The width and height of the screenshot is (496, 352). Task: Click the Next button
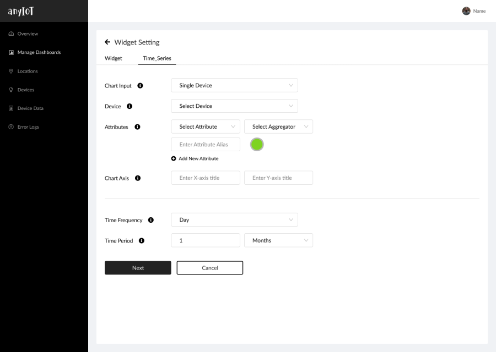138,268
